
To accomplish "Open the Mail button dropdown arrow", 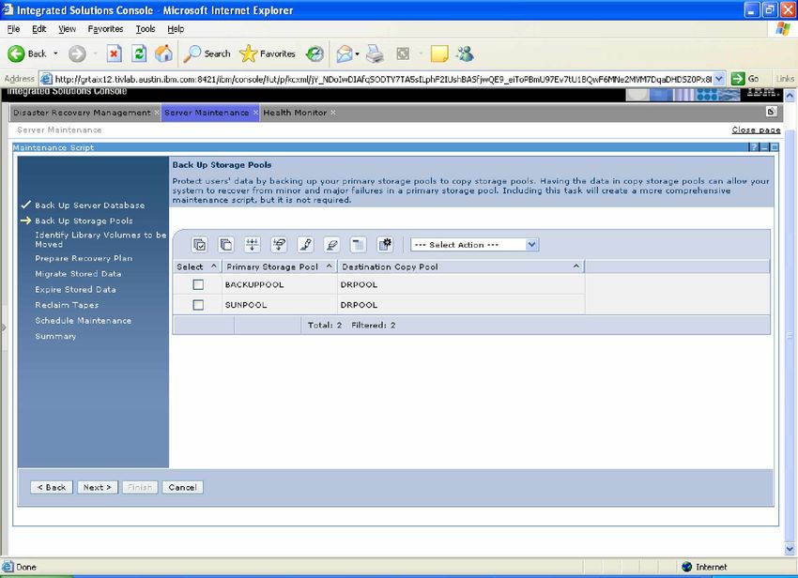I will click(358, 53).
